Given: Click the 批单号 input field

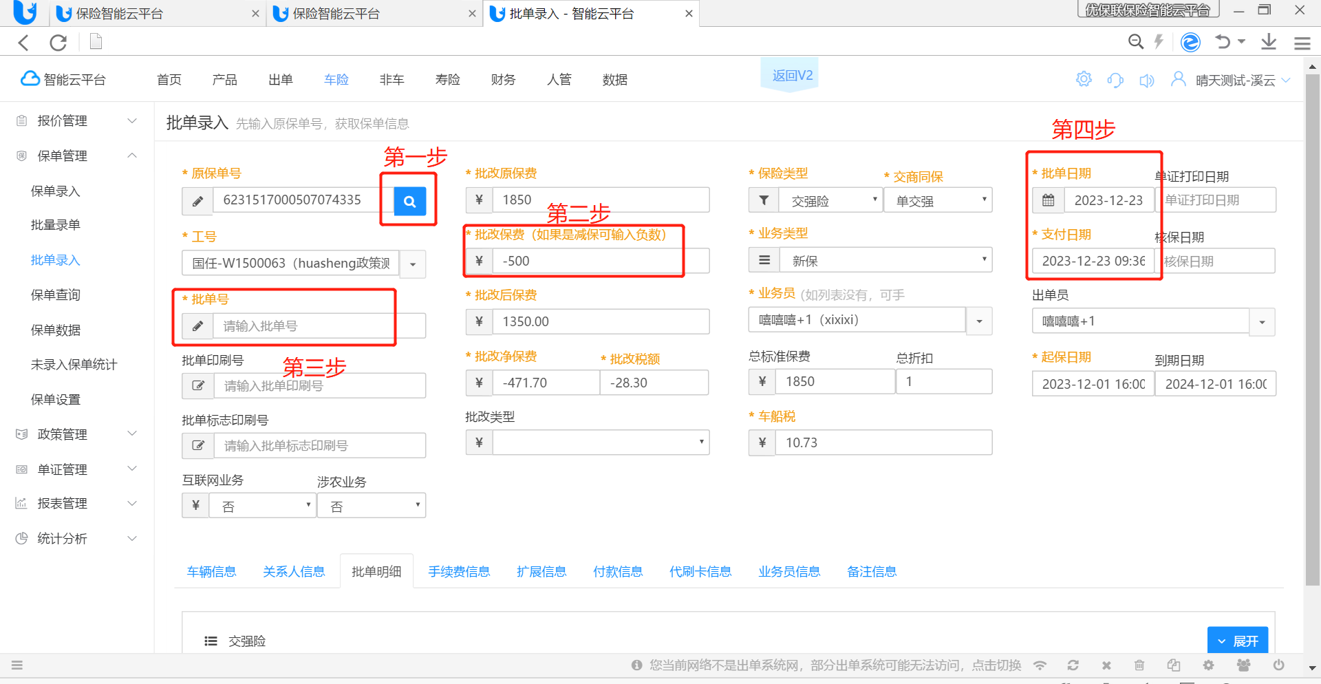Looking at the screenshot, I should [319, 325].
